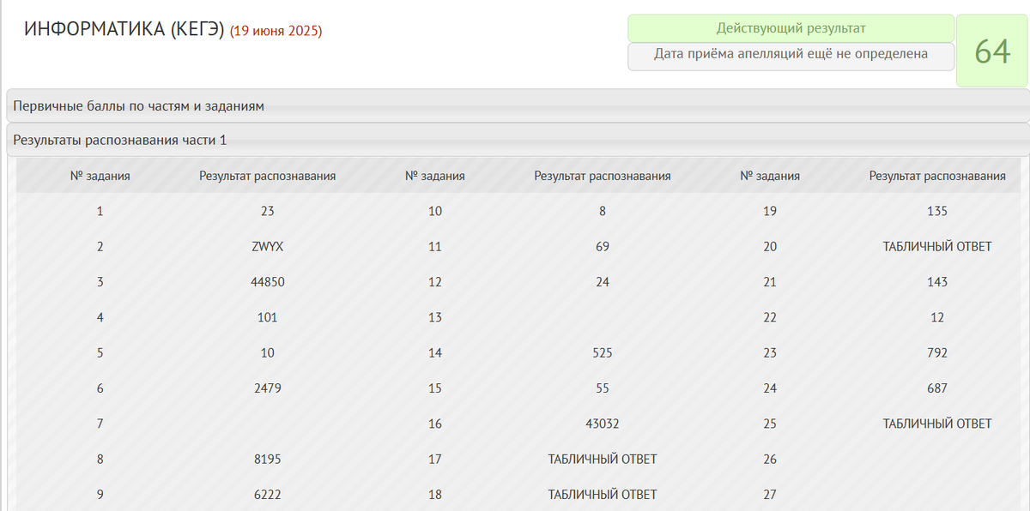Select the answer 69 for task 11
The height and width of the screenshot is (511, 1030).
603,247
